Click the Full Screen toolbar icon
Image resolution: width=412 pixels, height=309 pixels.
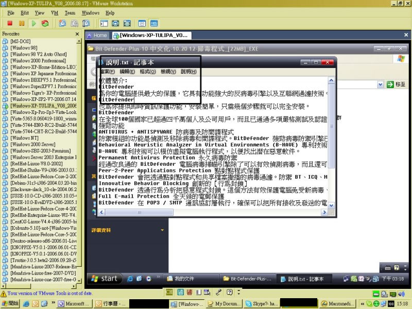click(x=127, y=23)
